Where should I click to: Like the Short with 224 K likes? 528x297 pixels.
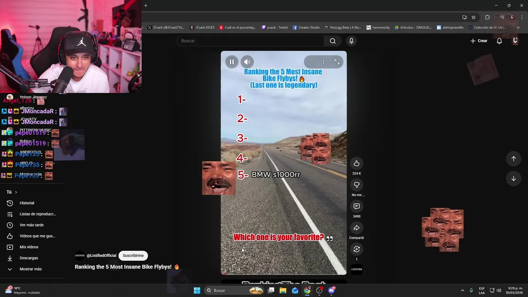[x=356, y=163]
